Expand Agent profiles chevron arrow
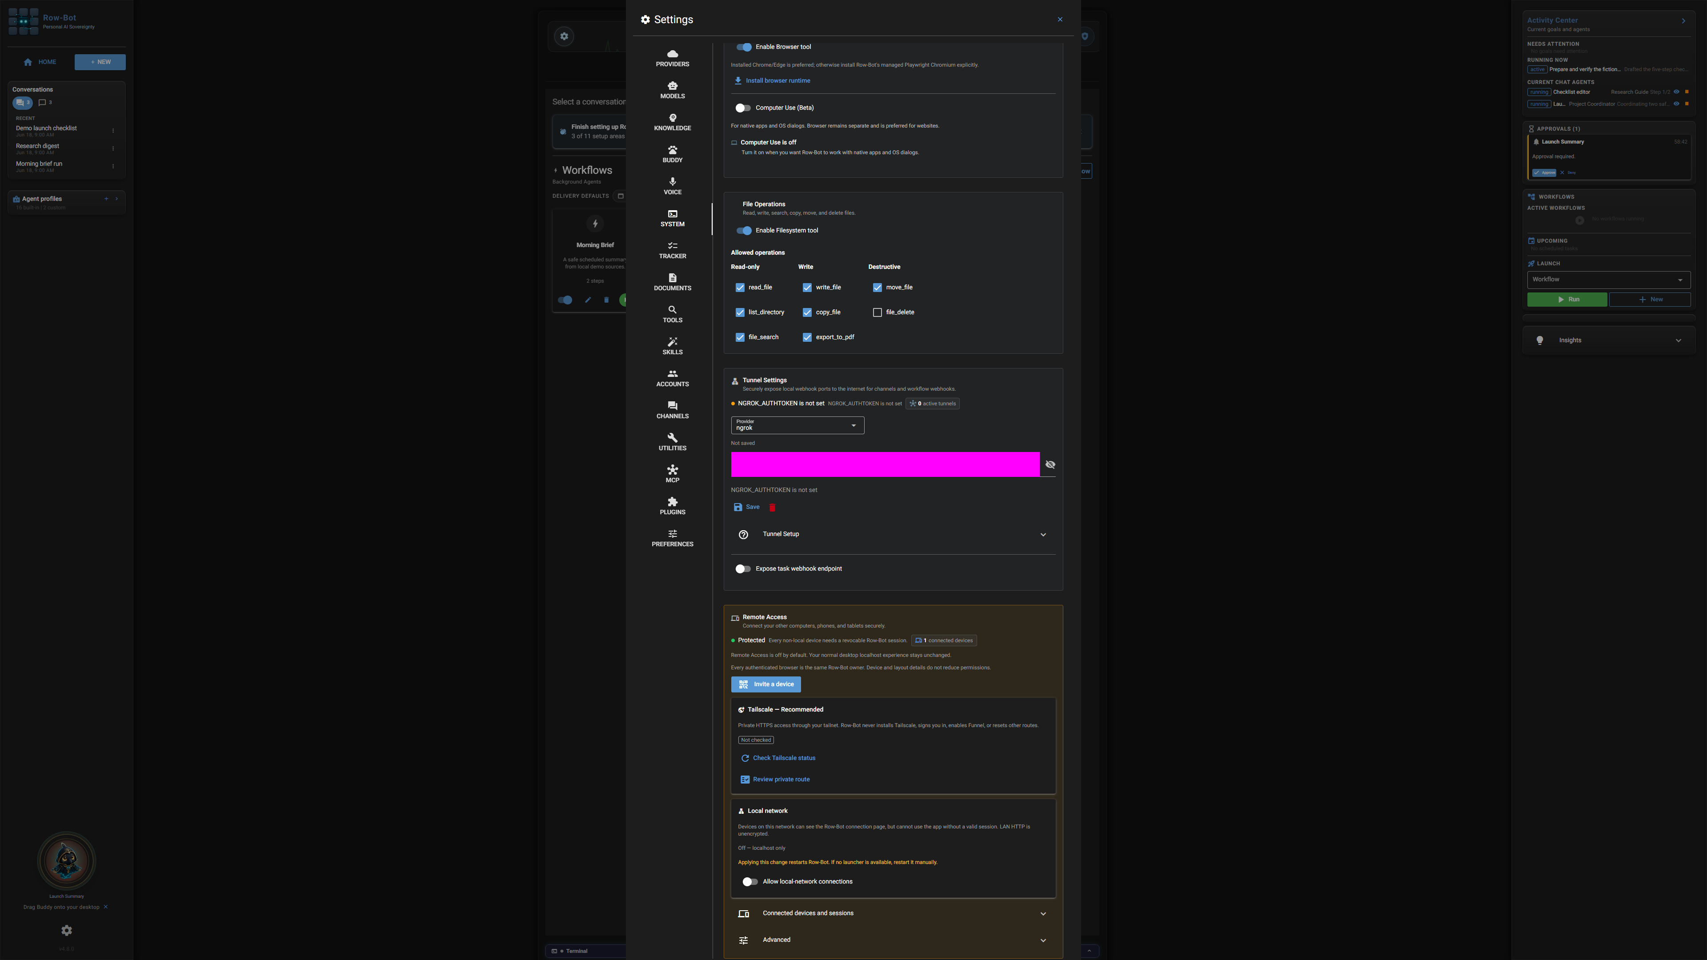 point(116,199)
